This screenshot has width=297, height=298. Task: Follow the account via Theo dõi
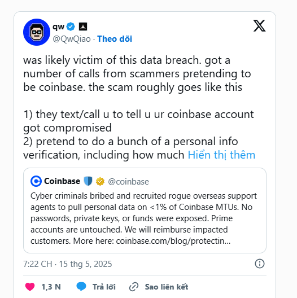[x=115, y=39]
